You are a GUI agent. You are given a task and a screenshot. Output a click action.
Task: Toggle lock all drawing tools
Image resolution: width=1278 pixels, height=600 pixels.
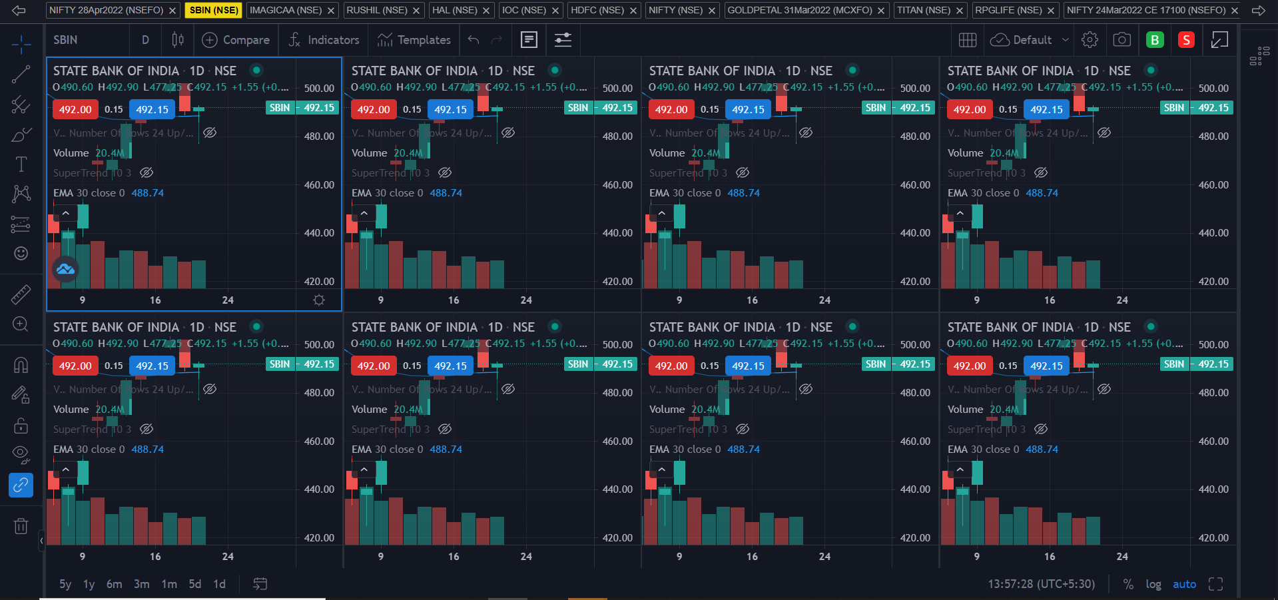(21, 425)
